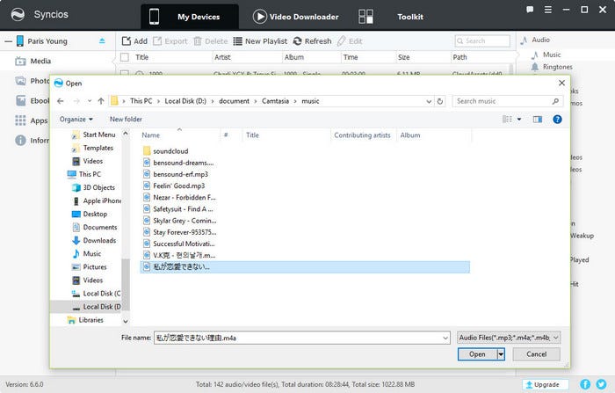Change view with the view icon
Screen dimensions: 615x393
pos(507,120)
